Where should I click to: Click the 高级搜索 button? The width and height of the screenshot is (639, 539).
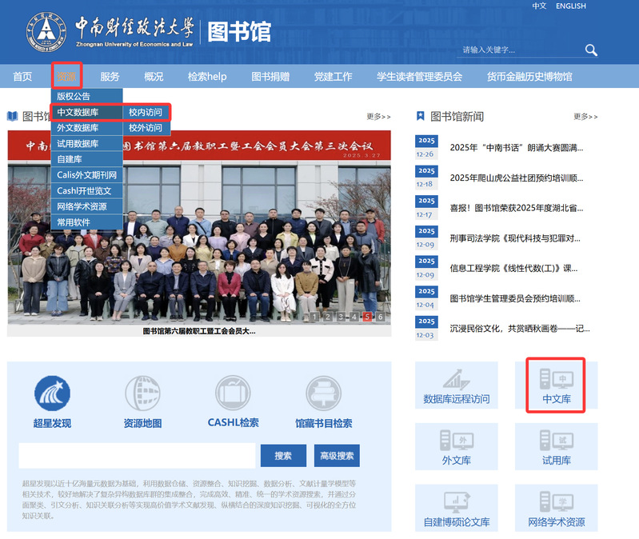(x=337, y=456)
